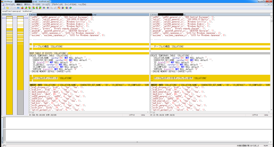Click the Undo toolbar icon
The height and width of the screenshot is (147, 274).
click(x=15, y=8)
